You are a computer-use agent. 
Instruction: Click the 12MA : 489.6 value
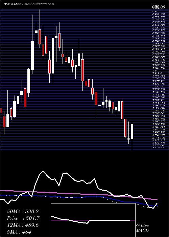tap(23, 225)
